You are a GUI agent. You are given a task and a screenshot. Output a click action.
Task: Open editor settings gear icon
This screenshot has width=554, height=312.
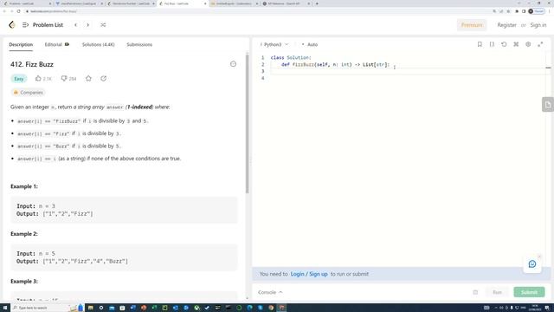click(x=528, y=44)
